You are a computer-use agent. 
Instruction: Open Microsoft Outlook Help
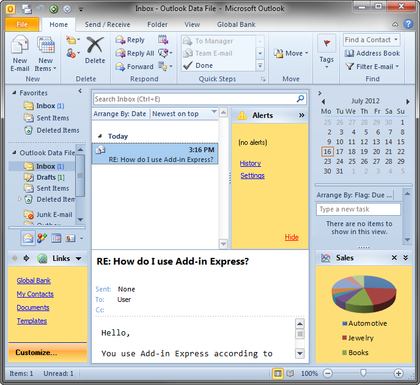[408, 24]
